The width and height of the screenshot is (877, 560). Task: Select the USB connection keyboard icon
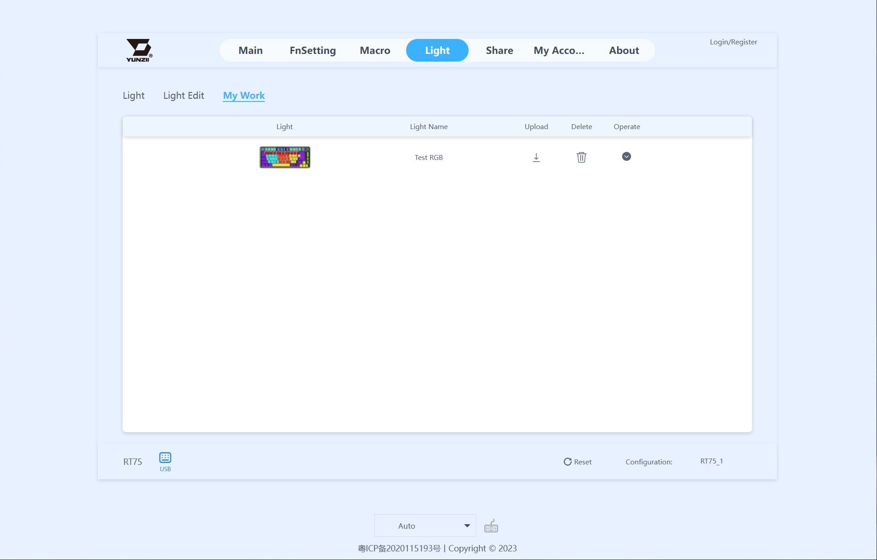[x=165, y=458]
